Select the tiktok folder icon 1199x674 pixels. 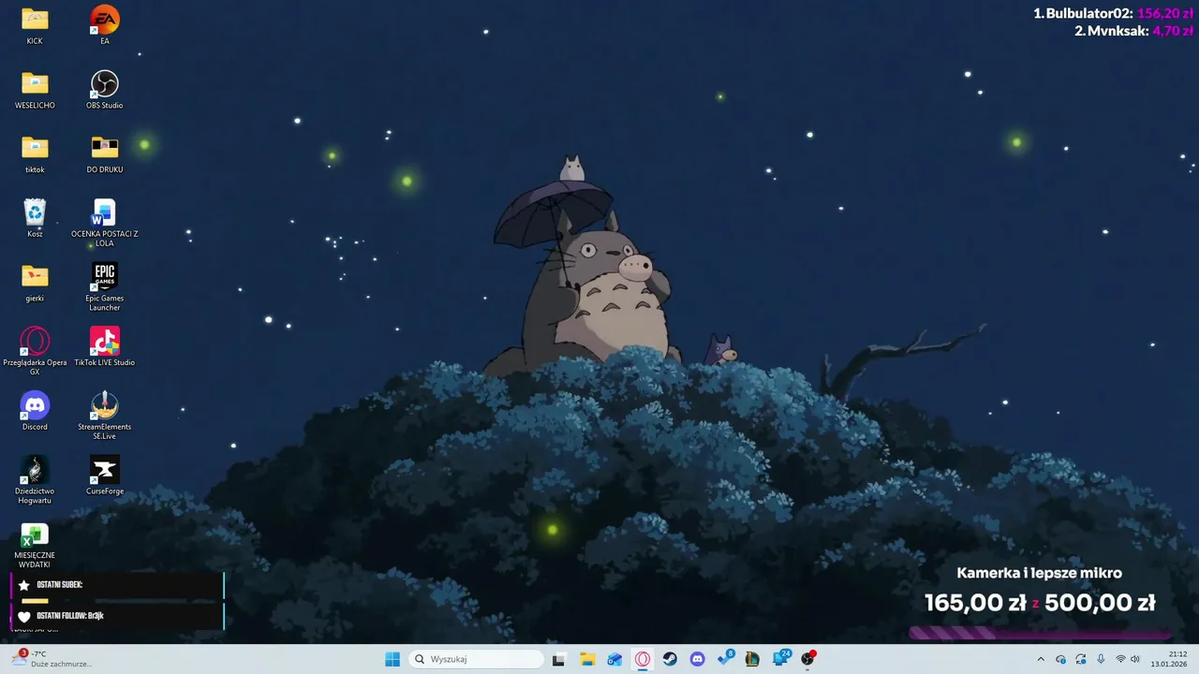pos(35,154)
